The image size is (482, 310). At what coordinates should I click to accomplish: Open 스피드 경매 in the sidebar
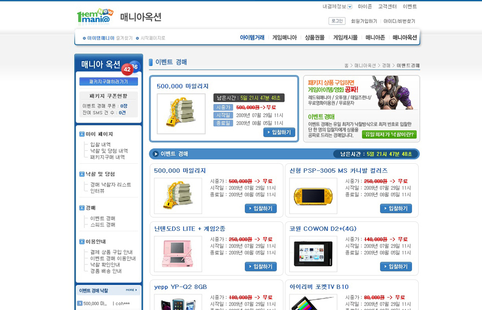click(102, 225)
